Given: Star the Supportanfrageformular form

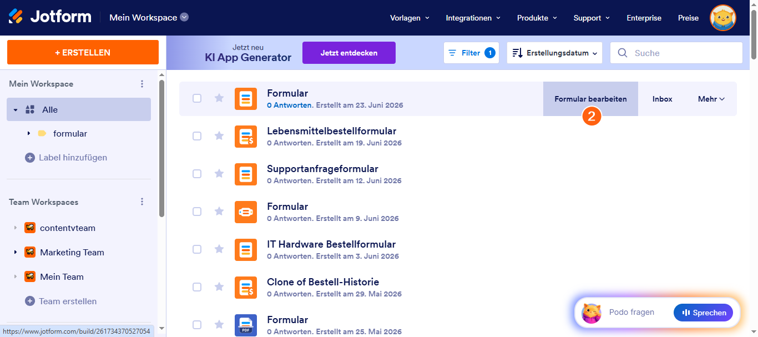Looking at the screenshot, I should (x=219, y=174).
